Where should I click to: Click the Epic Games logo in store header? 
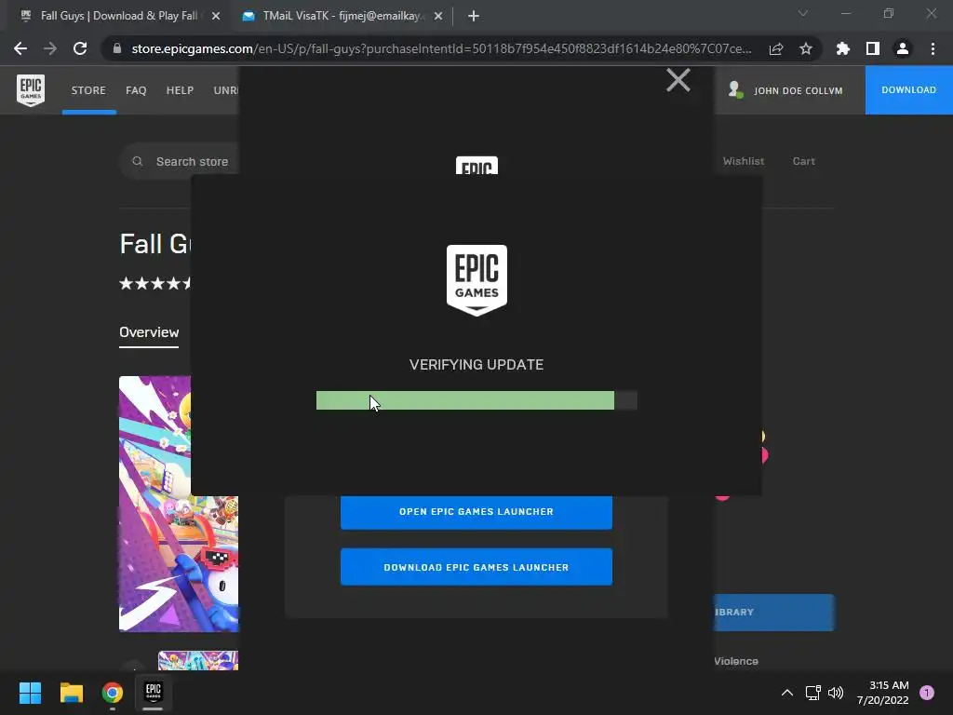point(31,90)
